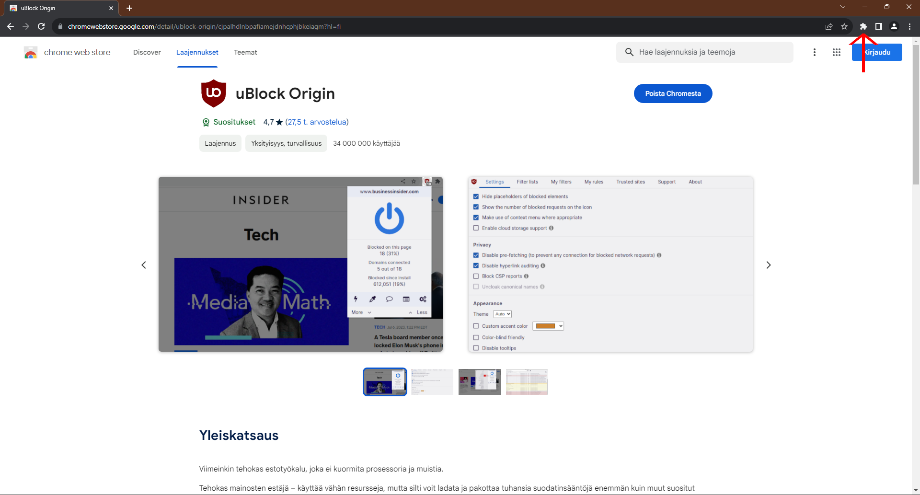Click the Suositukset badge icon
The image size is (920, 495).
[x=206, y=122]
